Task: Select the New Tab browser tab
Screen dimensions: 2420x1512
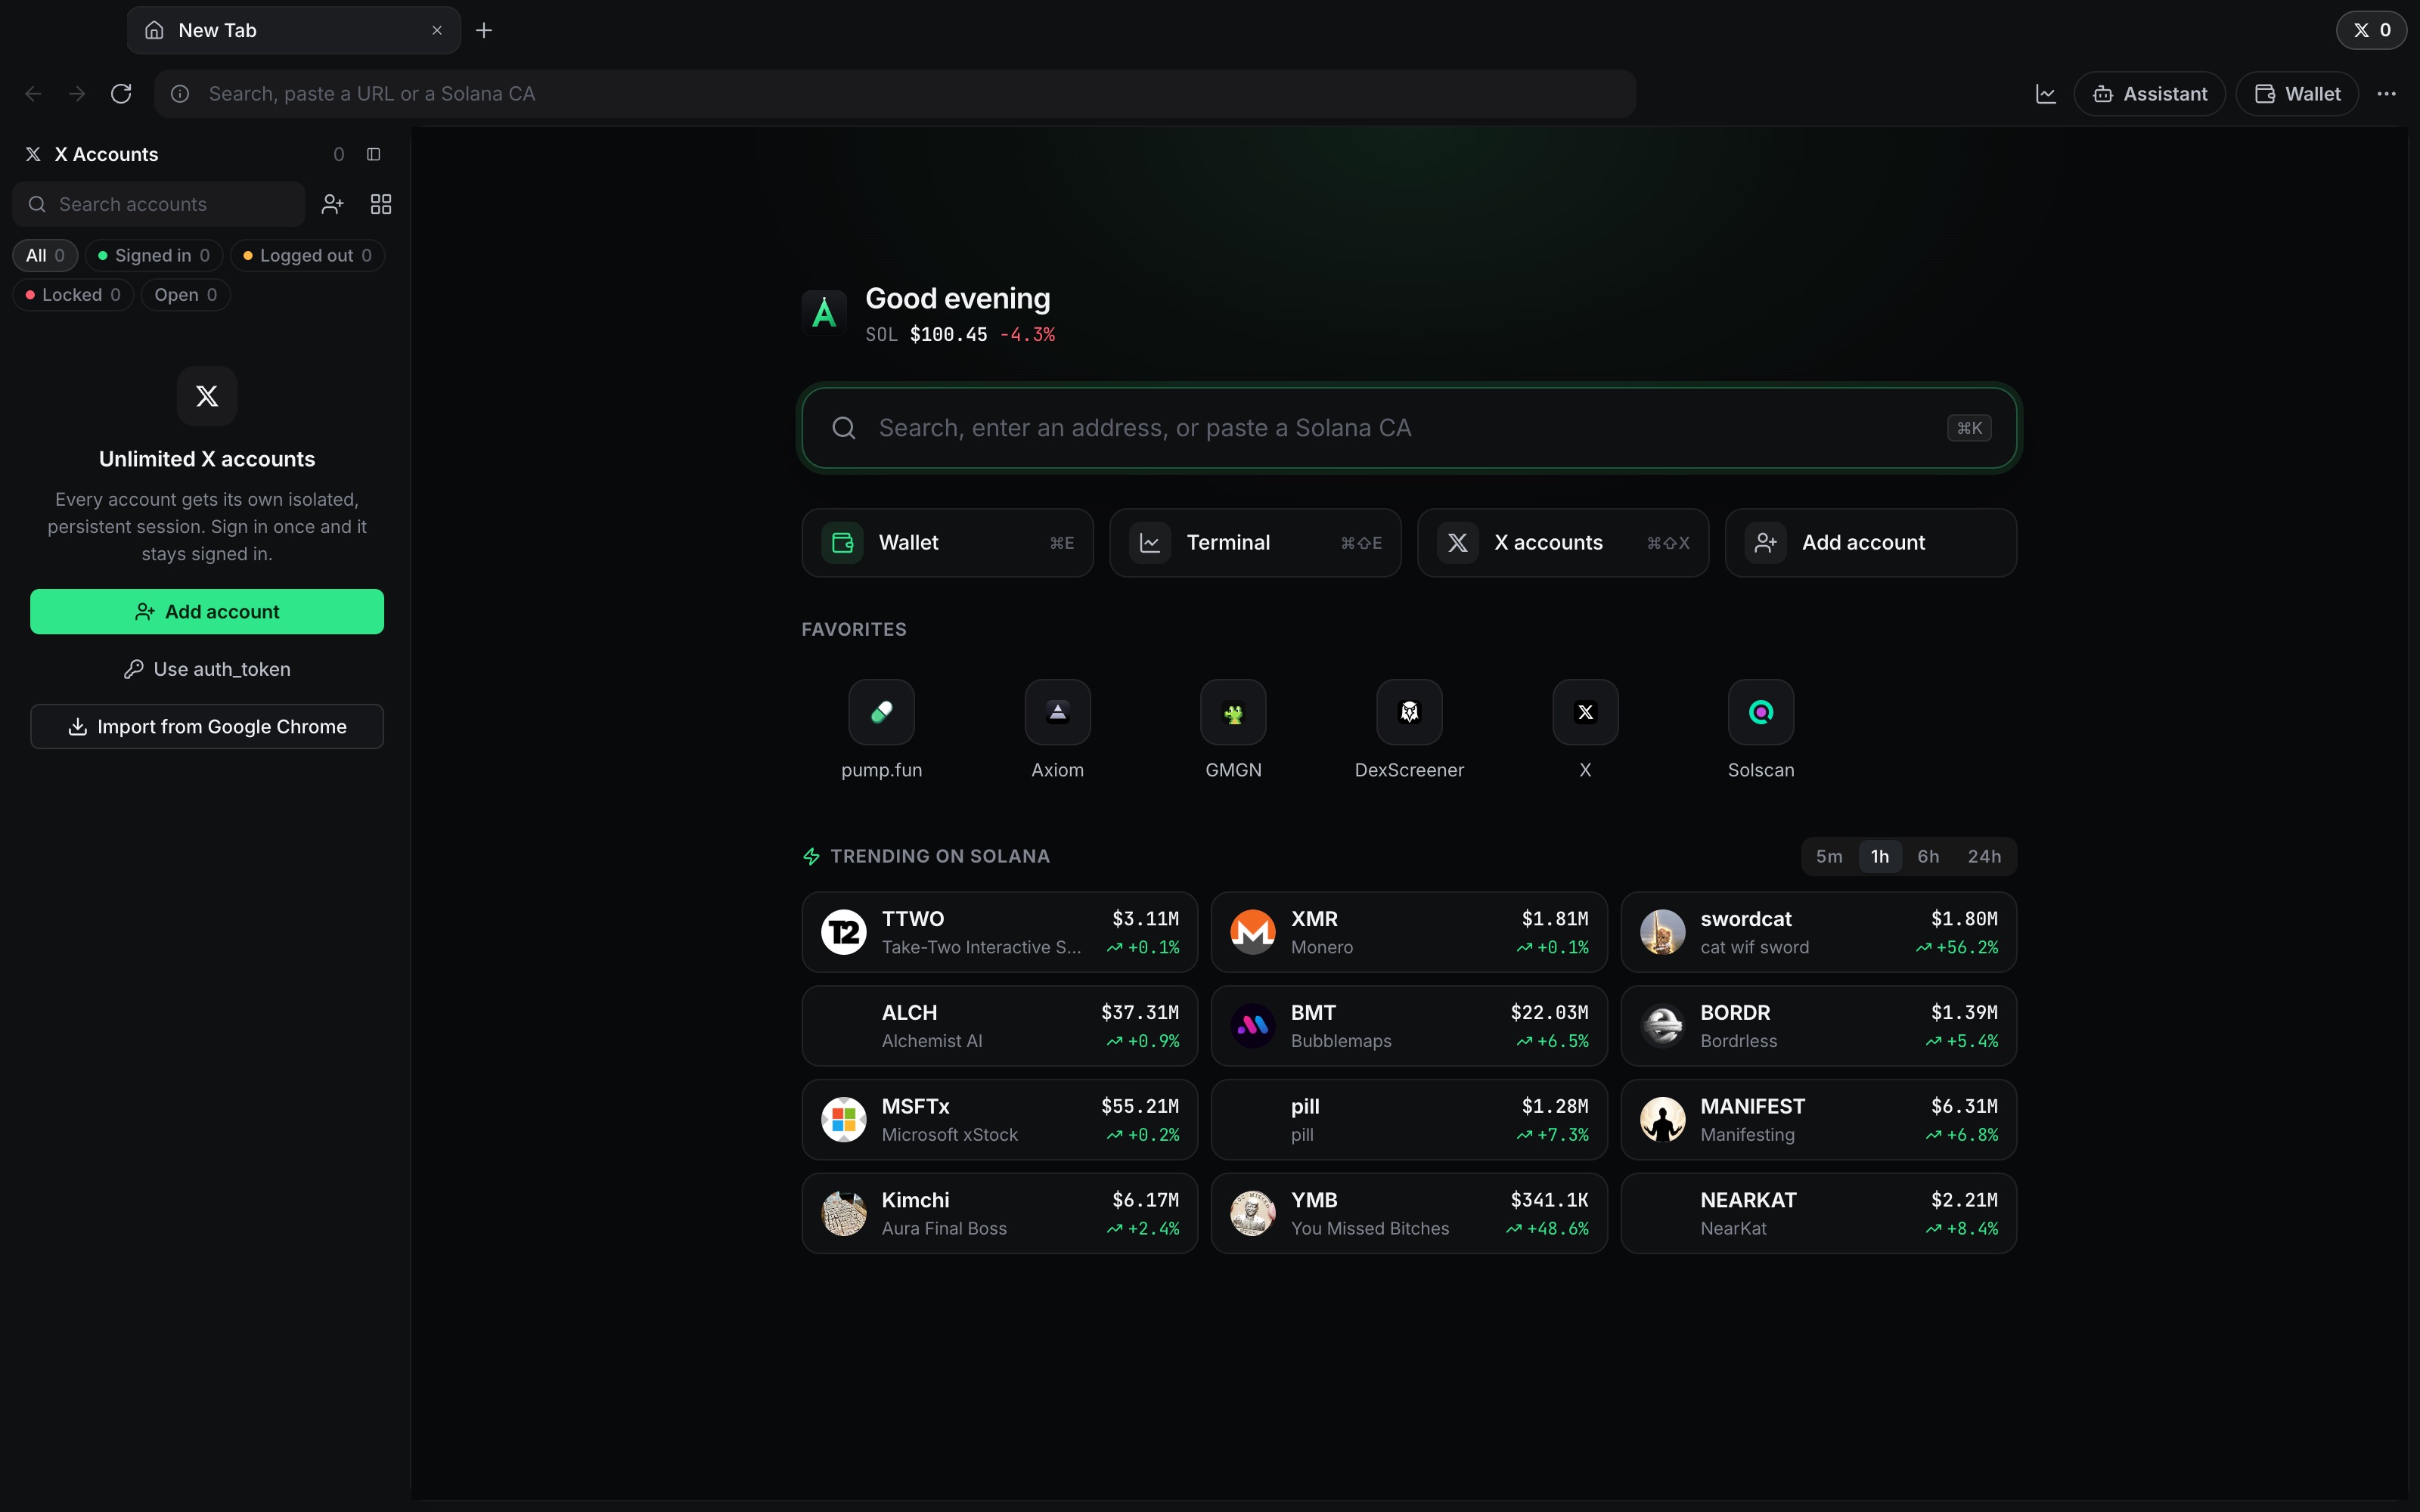Action: coord(294,30)
